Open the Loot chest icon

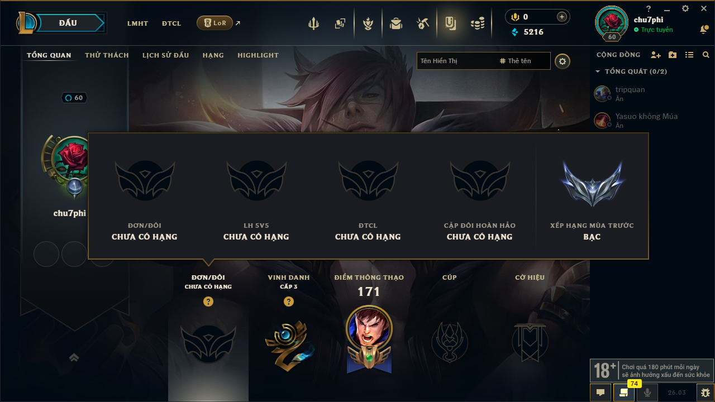point(396,23)
